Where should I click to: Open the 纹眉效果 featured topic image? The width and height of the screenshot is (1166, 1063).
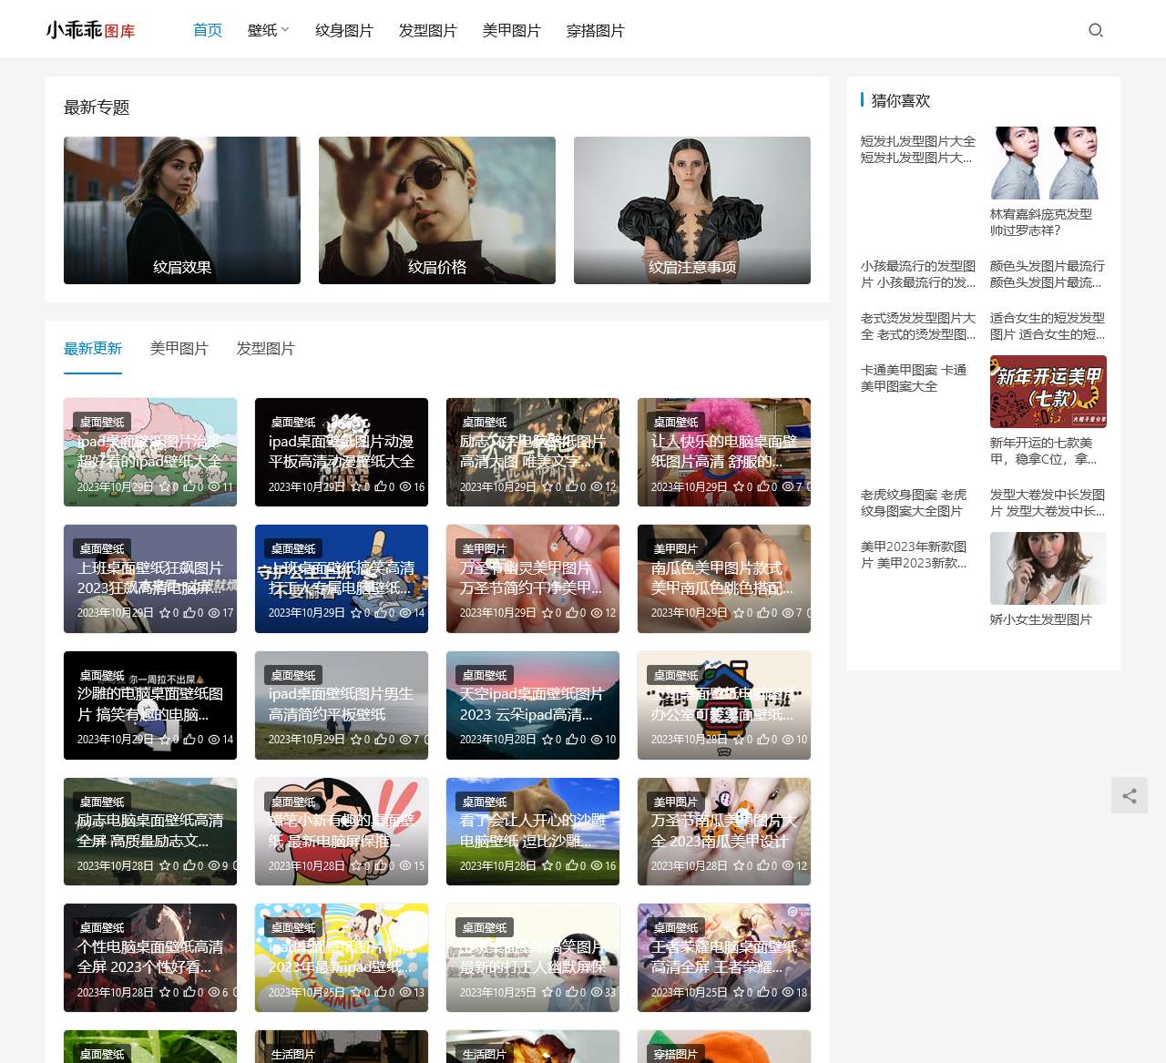click(x=182, y=210)
